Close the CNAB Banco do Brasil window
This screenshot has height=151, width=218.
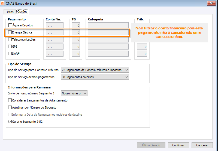[211, 3]
